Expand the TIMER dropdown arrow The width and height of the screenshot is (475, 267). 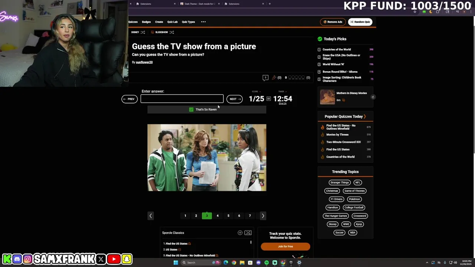286,92
